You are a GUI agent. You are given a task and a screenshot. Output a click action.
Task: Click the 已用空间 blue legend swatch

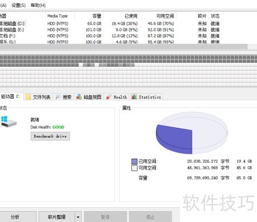click(134, 162)
